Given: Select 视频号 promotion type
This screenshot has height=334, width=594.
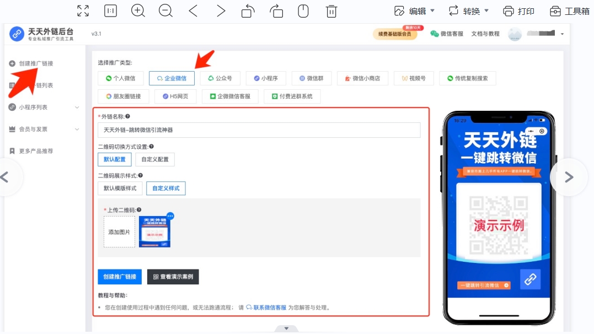Looking at the screenshot, I should pos(414,78).
